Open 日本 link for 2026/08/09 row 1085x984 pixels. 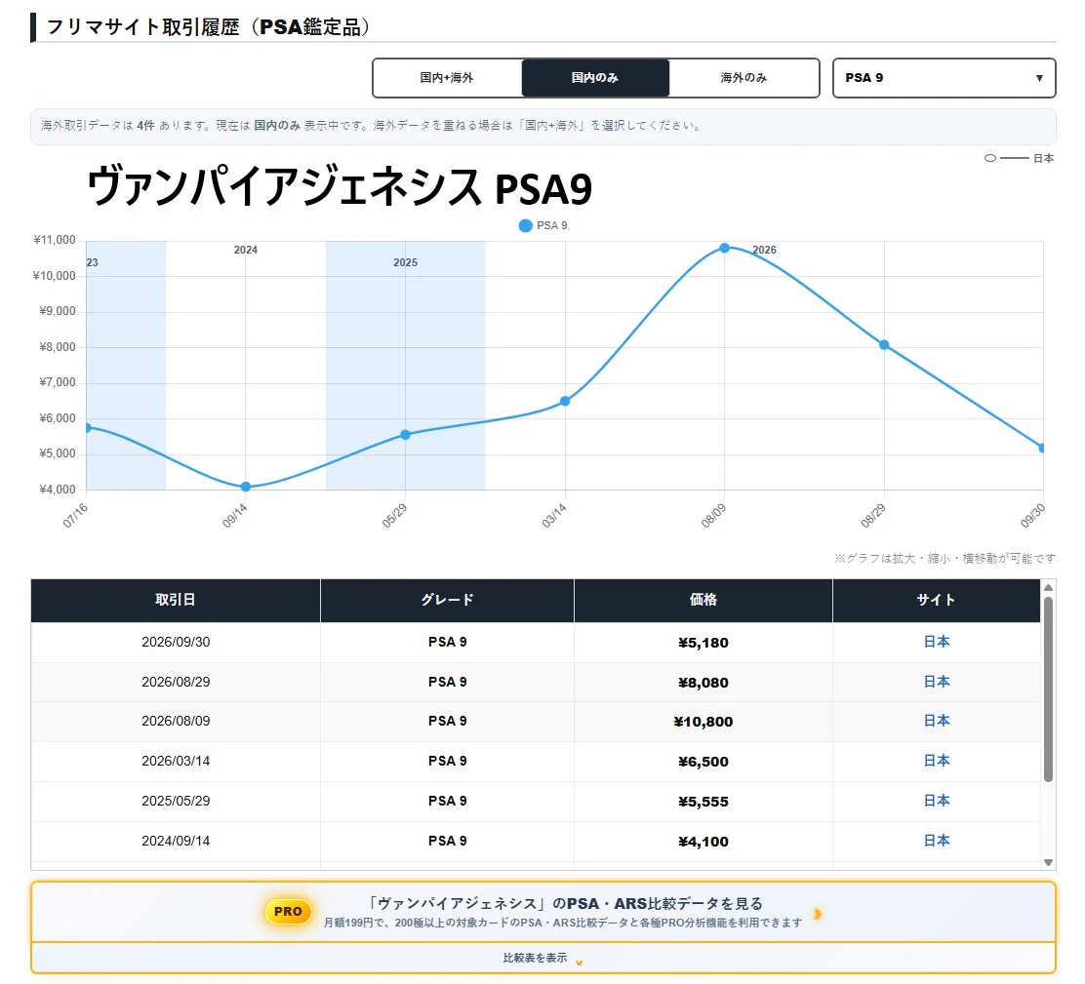click(x=937, y=721)
